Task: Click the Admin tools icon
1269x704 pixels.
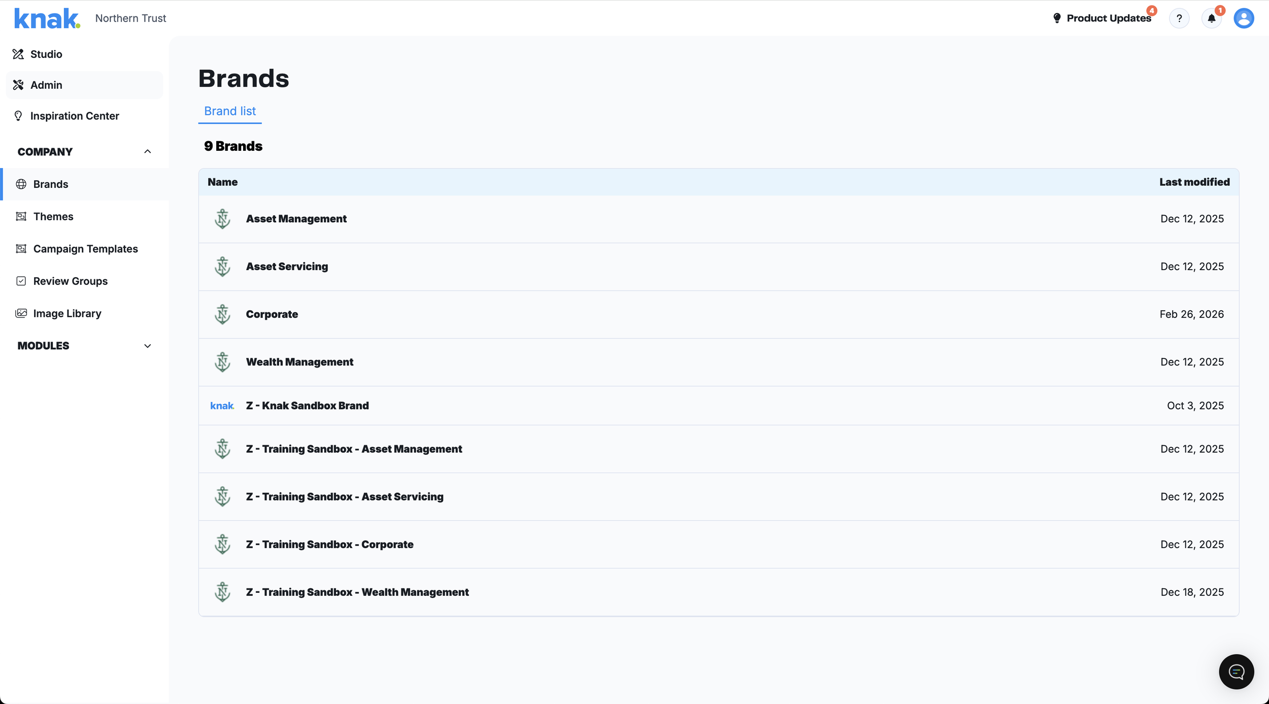Action: [18, 85]
